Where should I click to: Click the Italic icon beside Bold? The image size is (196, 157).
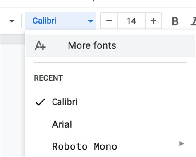coord(194,21)
